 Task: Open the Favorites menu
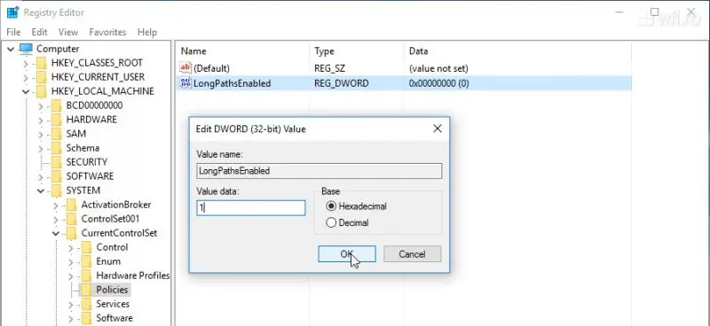pos(107,32)
